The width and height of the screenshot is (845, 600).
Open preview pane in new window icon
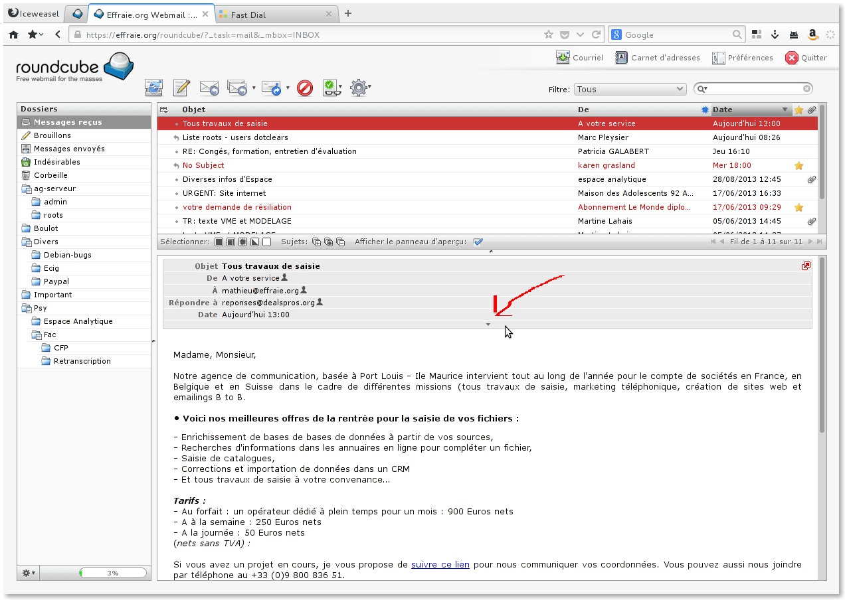tap(806, 265)
